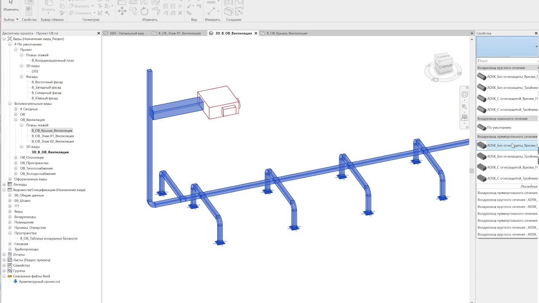
Task: Collapse the Виды (Назначение вида_Раздел) node
Action: (x=4, y=39)
